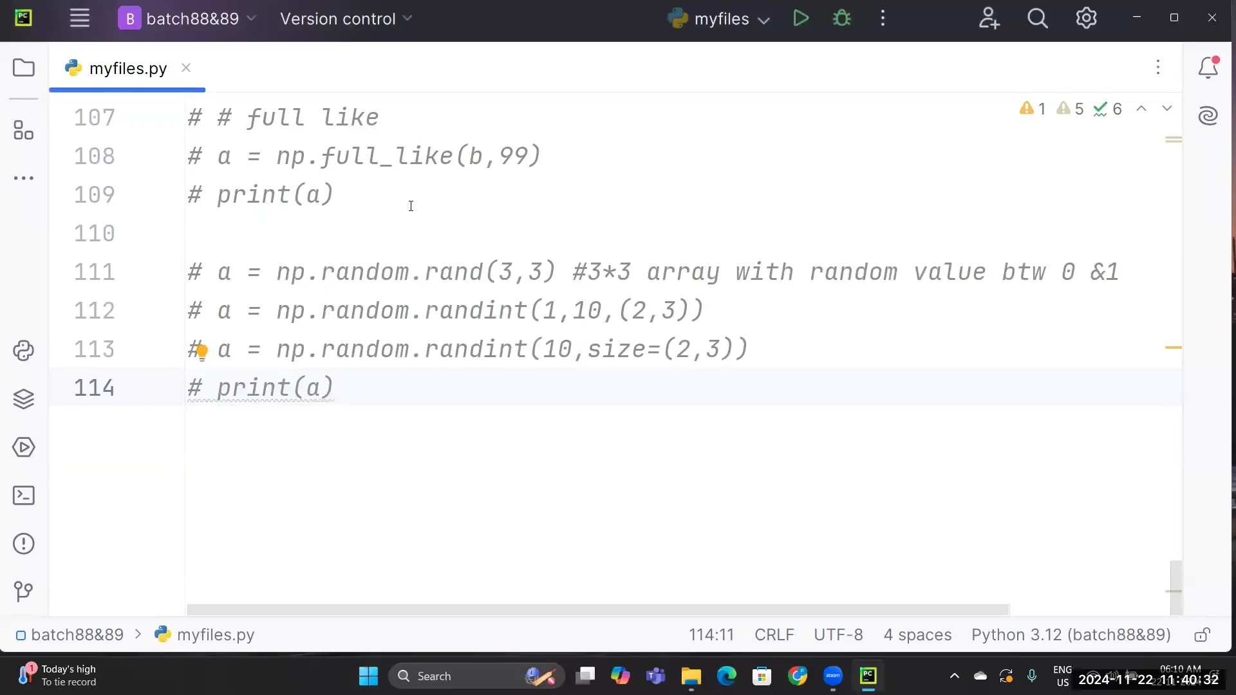1236x695 pixels.
Task: Expand the batch88&89 project dropdown
Action: point(250,19)
